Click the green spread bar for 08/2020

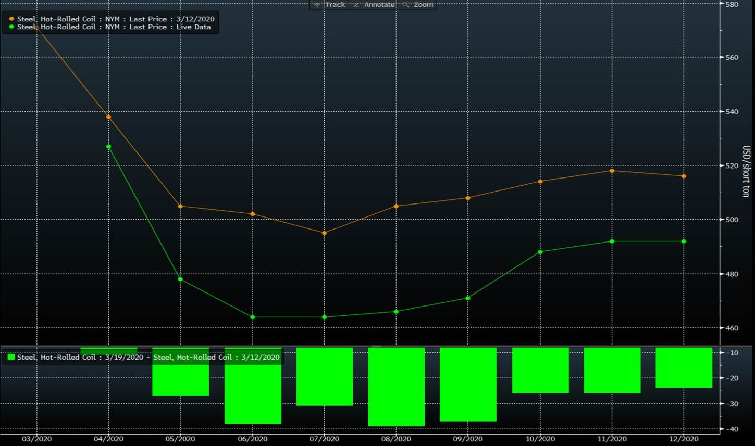(396, 387)
